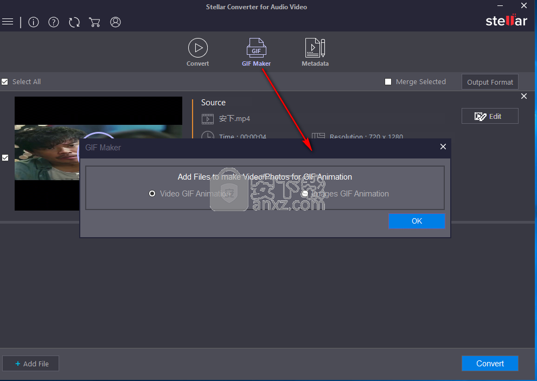Close the Stellar Converter window
The width and height of the screenshot is (537, 381).
click(524, 5)
